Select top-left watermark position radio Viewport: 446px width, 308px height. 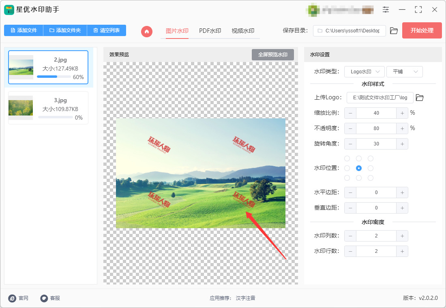[x=347, y=158]
